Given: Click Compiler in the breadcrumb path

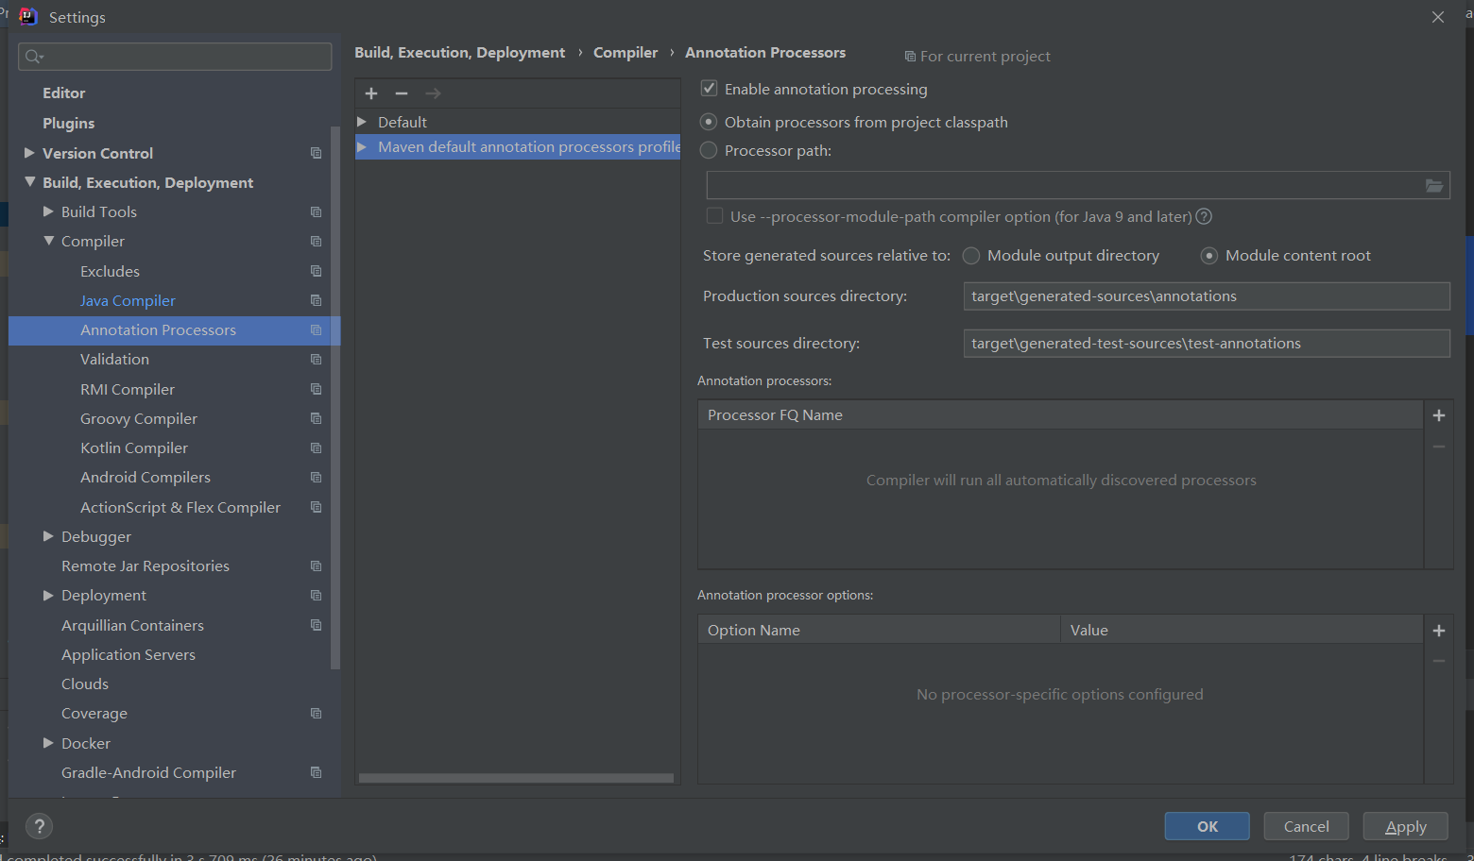Looking at the screenshot, I should click(626, 53).
